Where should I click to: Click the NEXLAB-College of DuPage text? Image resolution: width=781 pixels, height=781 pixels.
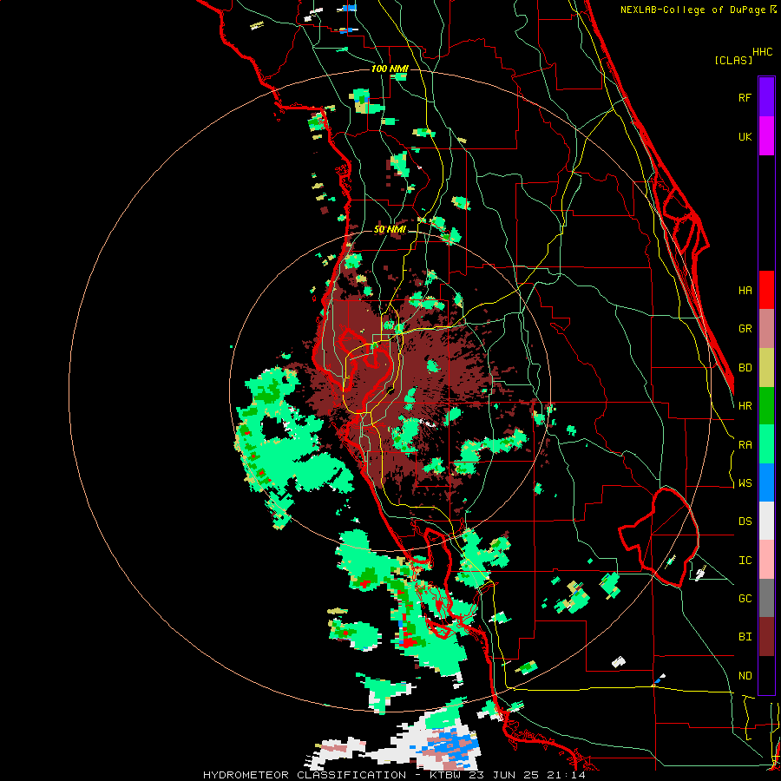(x=692, y=10)
